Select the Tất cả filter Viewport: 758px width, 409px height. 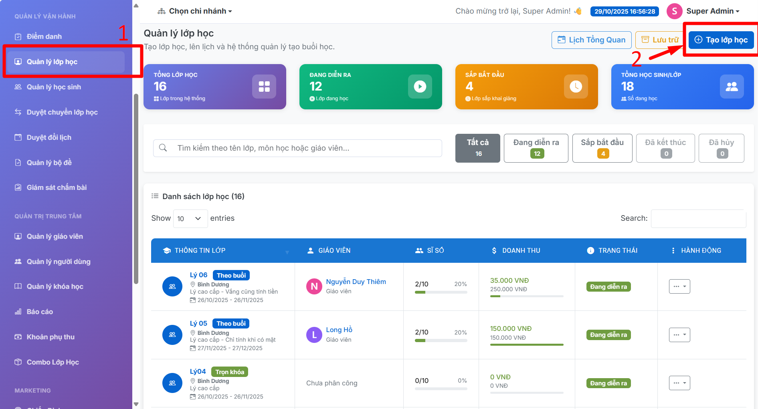pos(477,148)
